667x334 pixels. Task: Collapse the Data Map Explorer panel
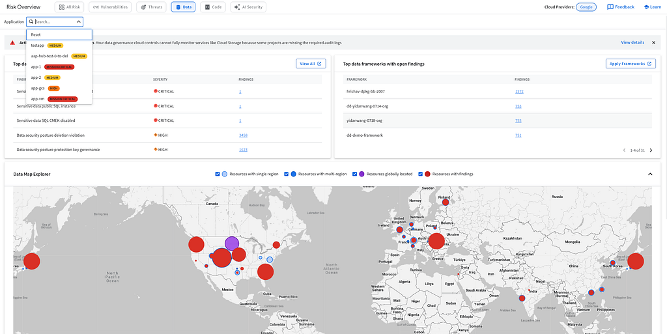pyautogui.click(x=650, y=174)
